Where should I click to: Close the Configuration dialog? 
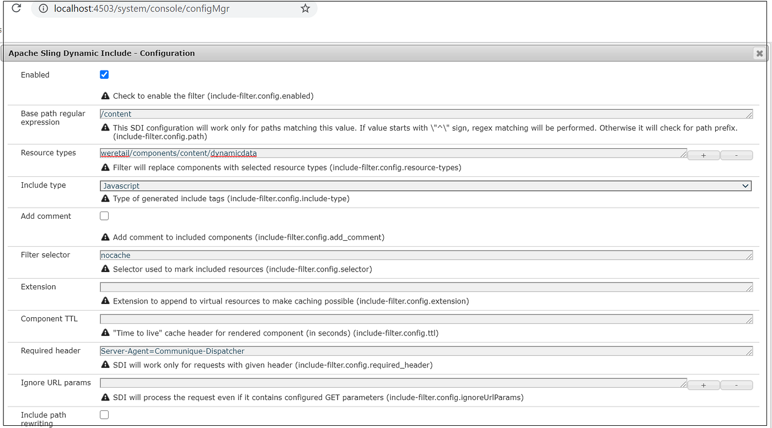click(x=759, y=53)
